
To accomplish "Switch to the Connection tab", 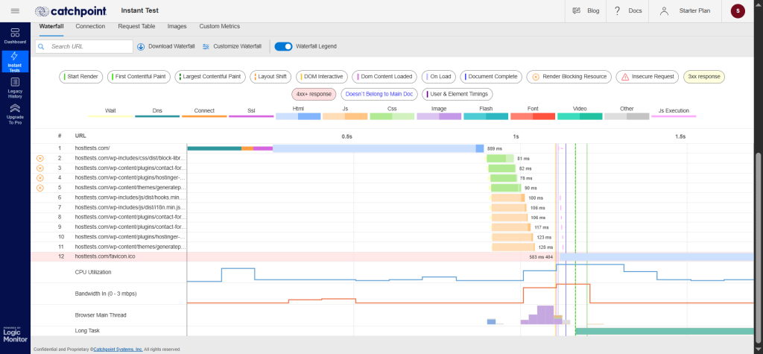I will [x=90, y=26].
